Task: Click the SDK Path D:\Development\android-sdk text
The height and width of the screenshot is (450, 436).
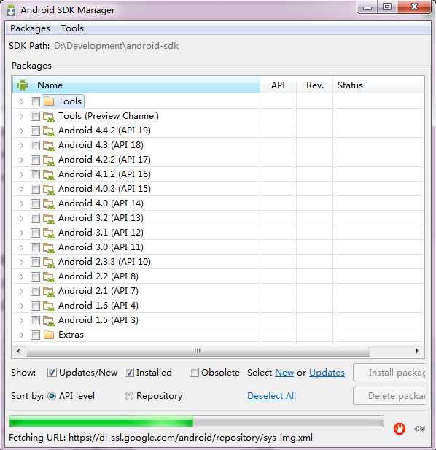Action: pos(117,46)
